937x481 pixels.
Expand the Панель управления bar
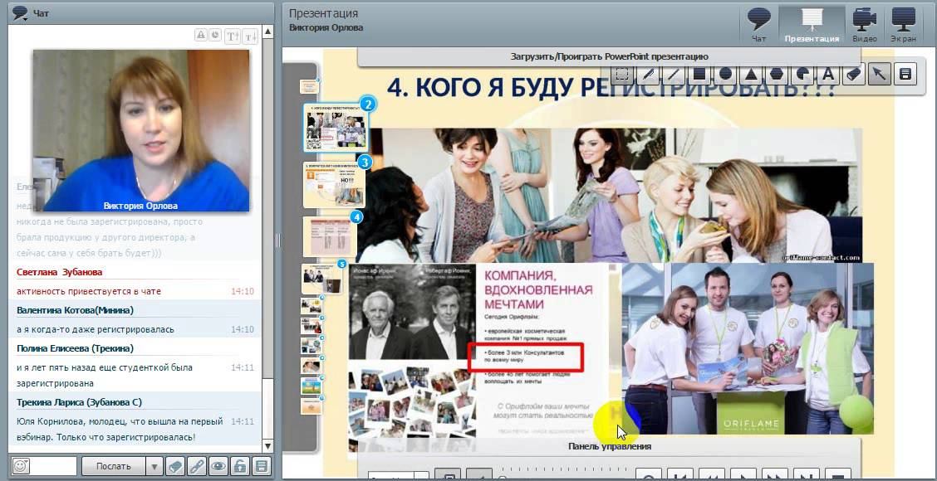point(609,446)
